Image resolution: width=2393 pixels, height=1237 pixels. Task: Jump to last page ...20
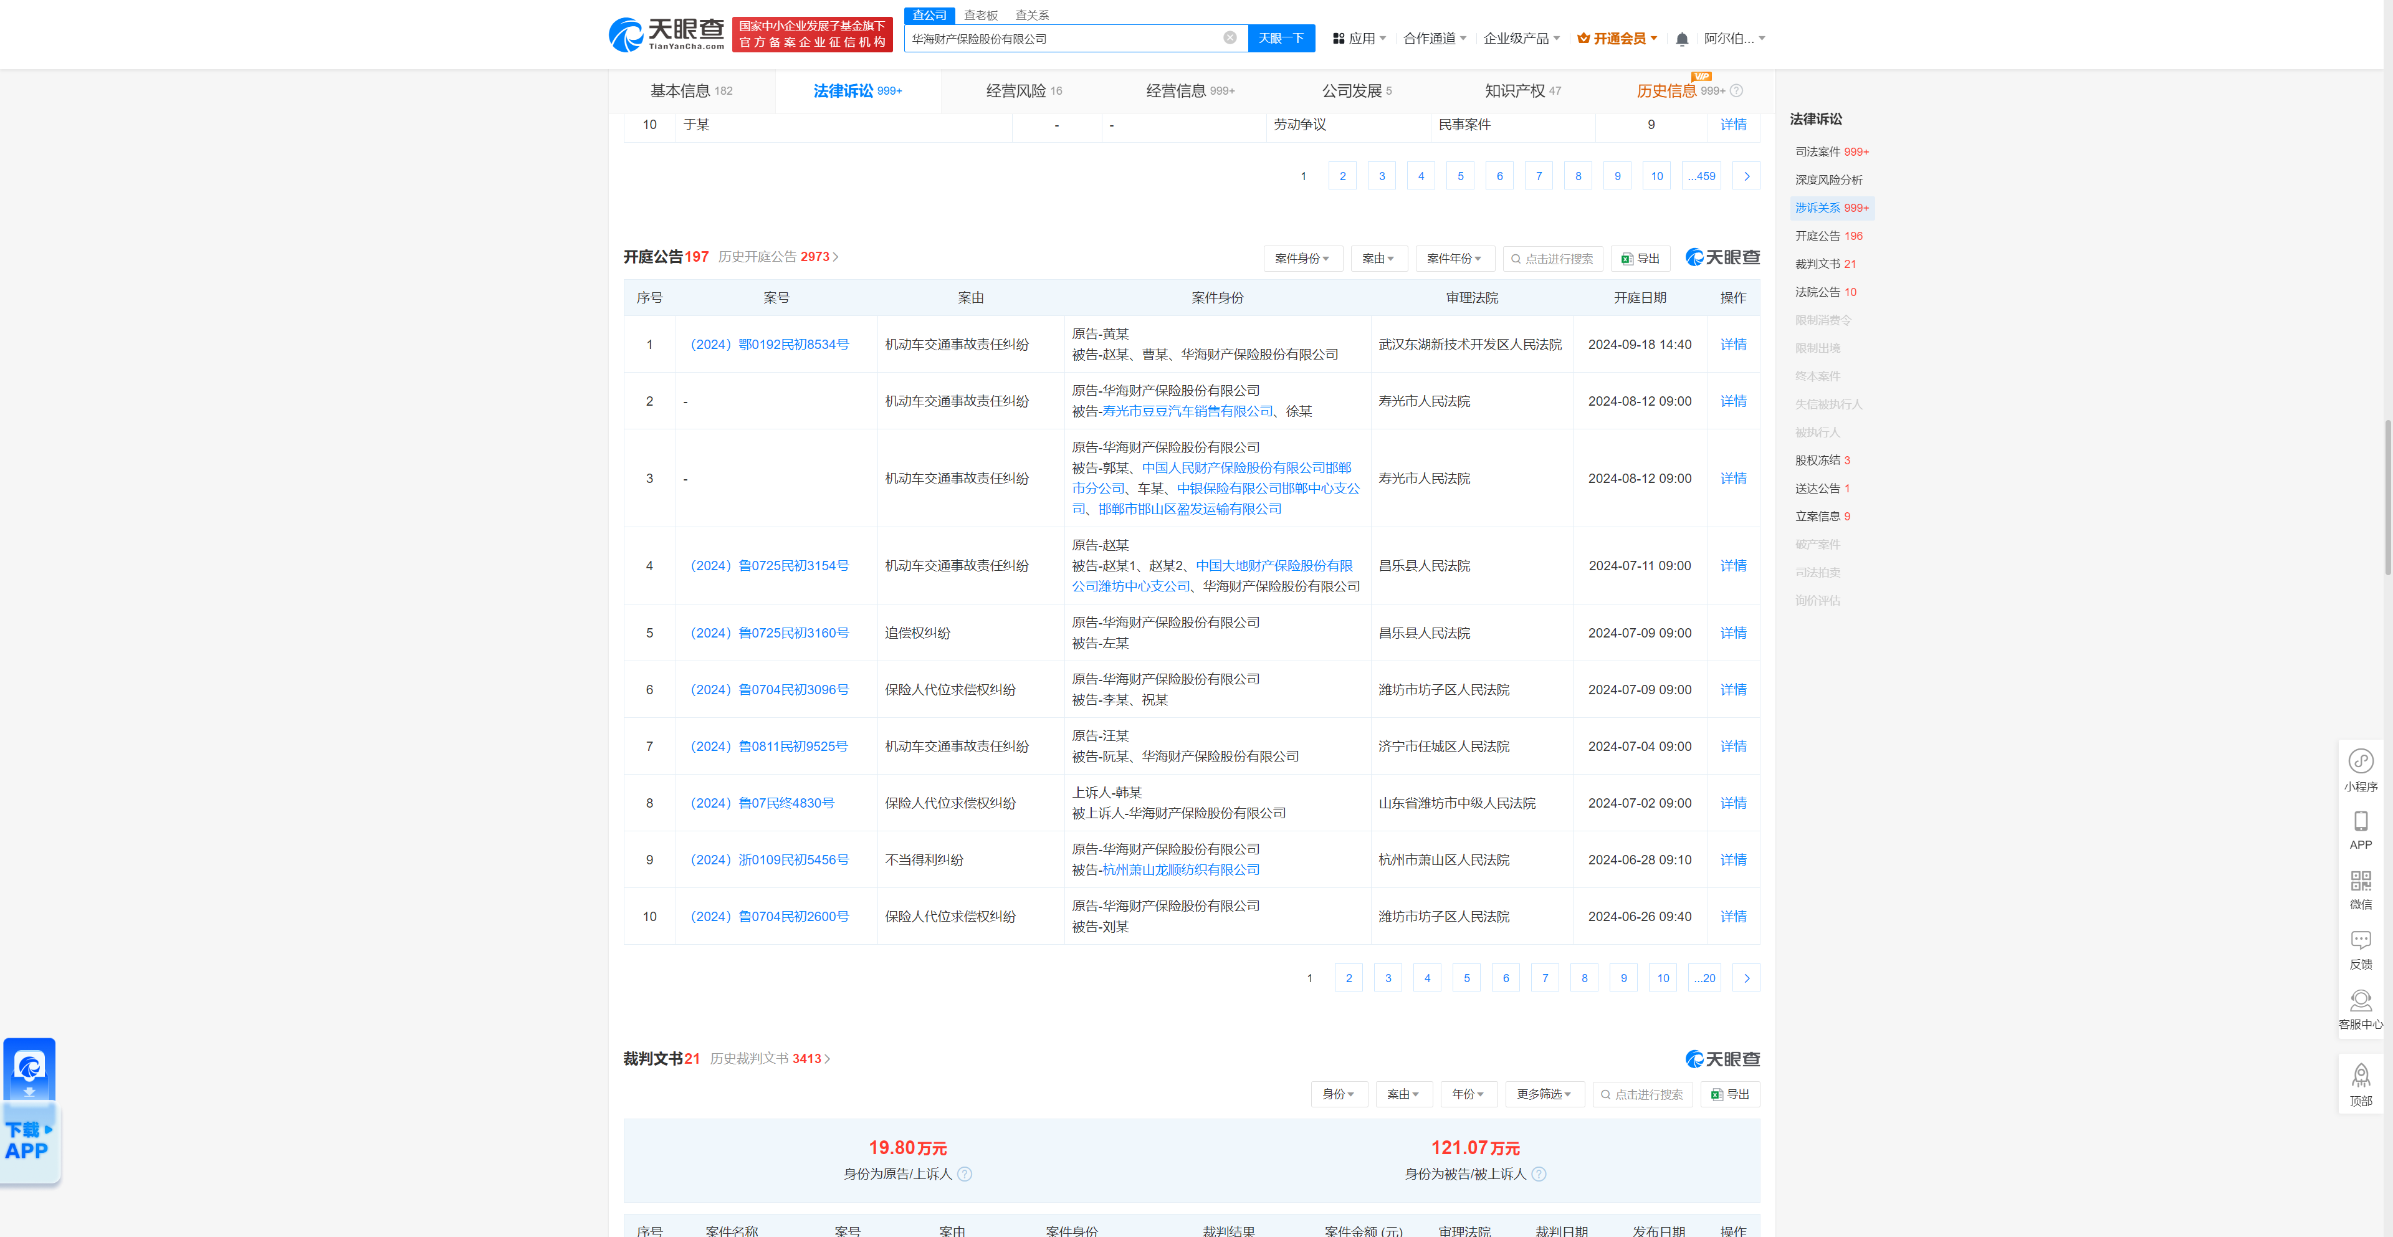tap(1704, 978)
